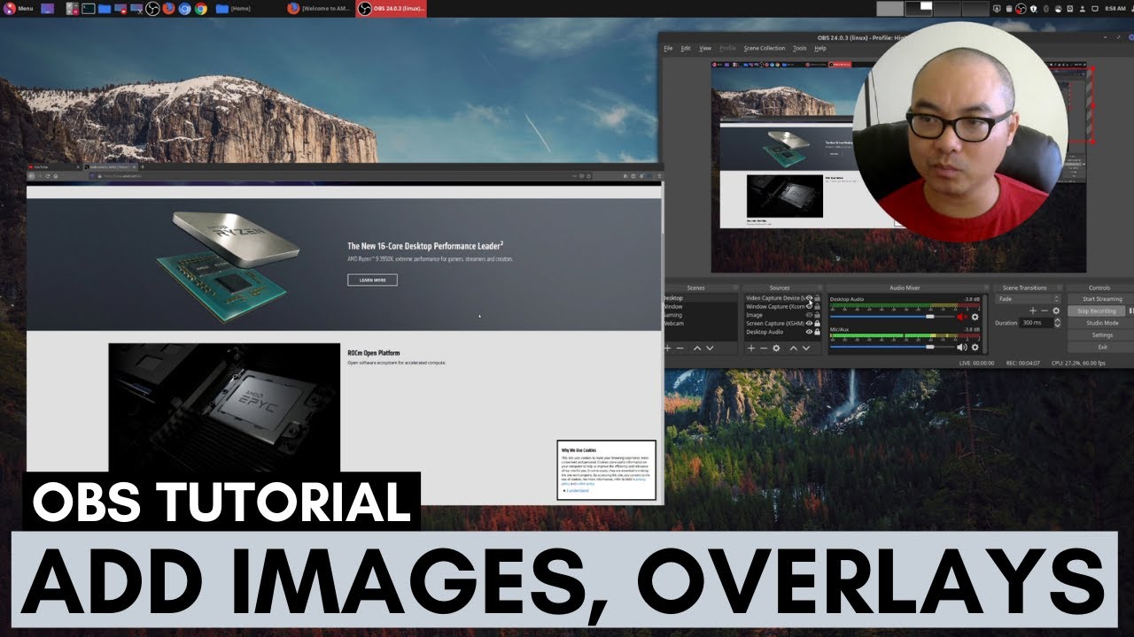This screenshot has width=1134, height=637.
Task: Select the Window scene in Scenes list
Action: click(700, 306)
